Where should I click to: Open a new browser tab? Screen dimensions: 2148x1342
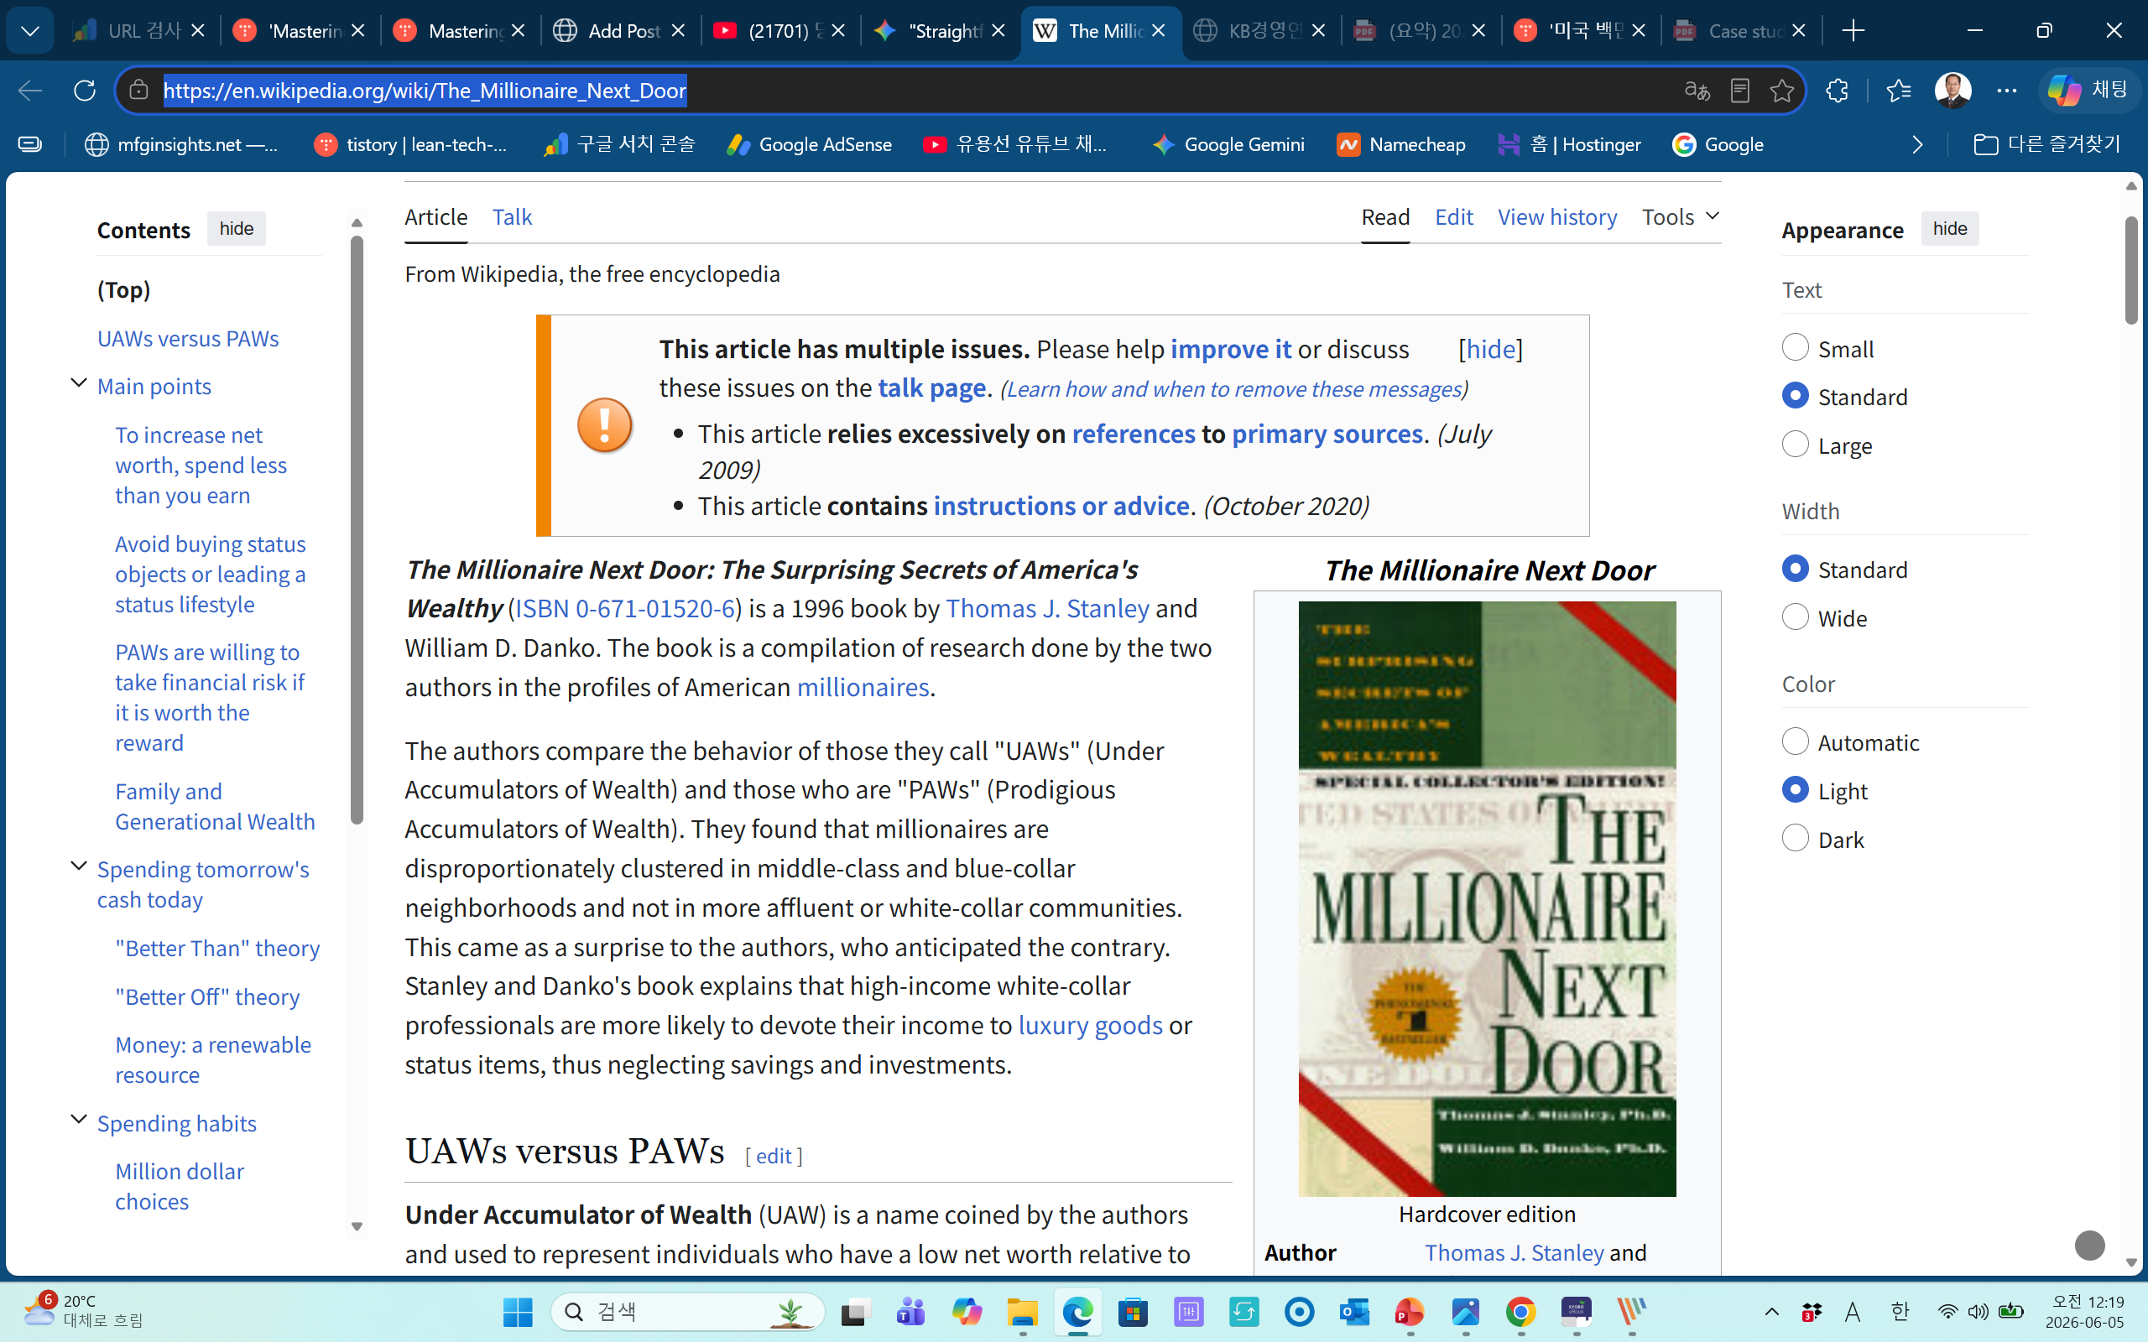(x=1853, y=31)
